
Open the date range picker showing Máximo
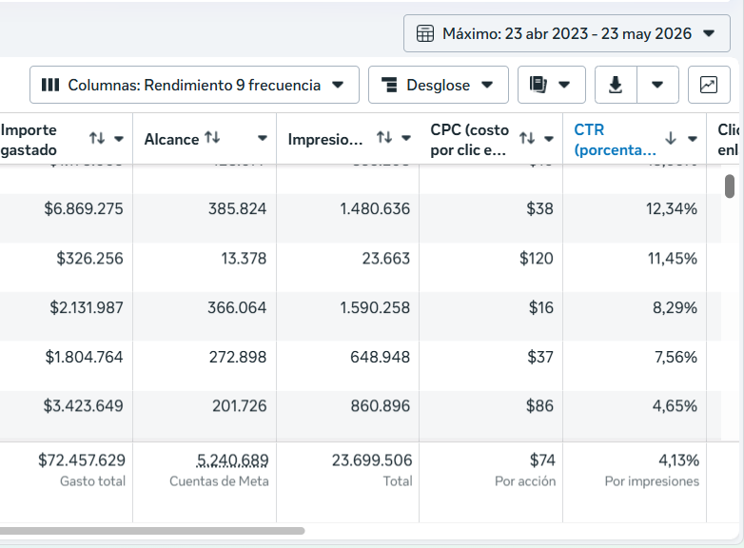(x=566, y=33)
